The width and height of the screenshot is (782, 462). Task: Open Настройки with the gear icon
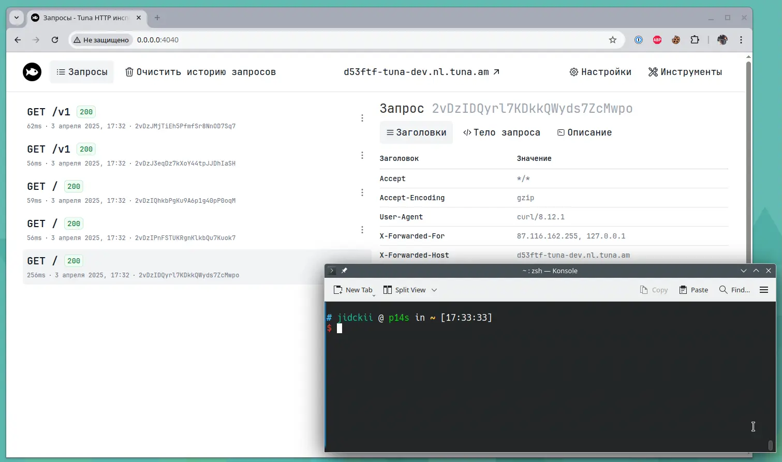[600, 72]
